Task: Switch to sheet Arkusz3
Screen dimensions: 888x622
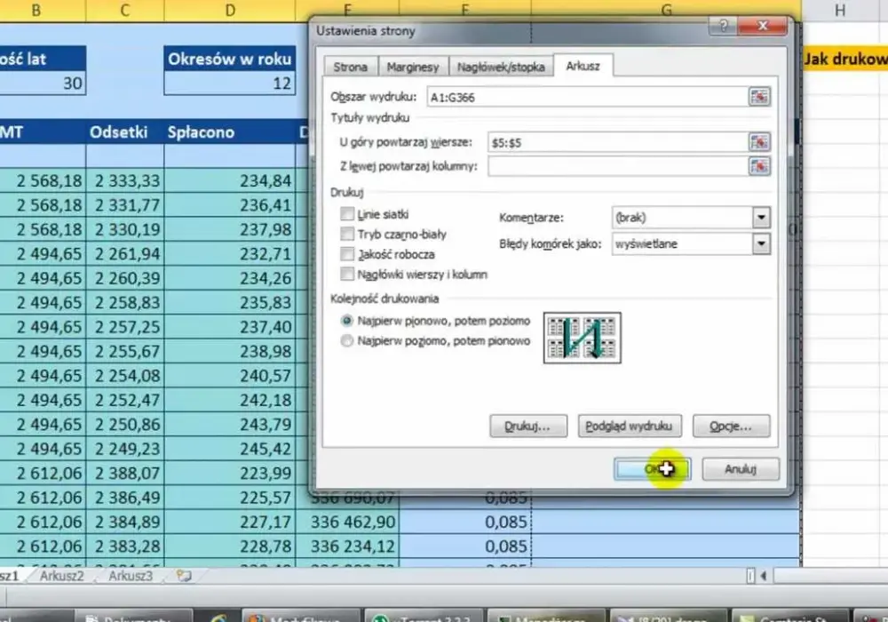Action: (131, 576)
